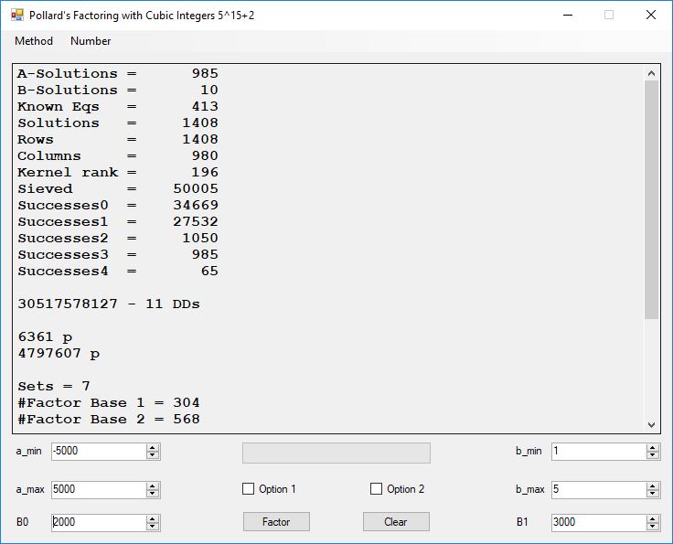The image size is (673, 544).
Task: Decrease a_max with the down spinner arrow
Action: [x=153, y=494]
